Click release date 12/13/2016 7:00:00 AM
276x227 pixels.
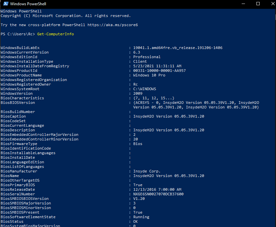point(157,189)
